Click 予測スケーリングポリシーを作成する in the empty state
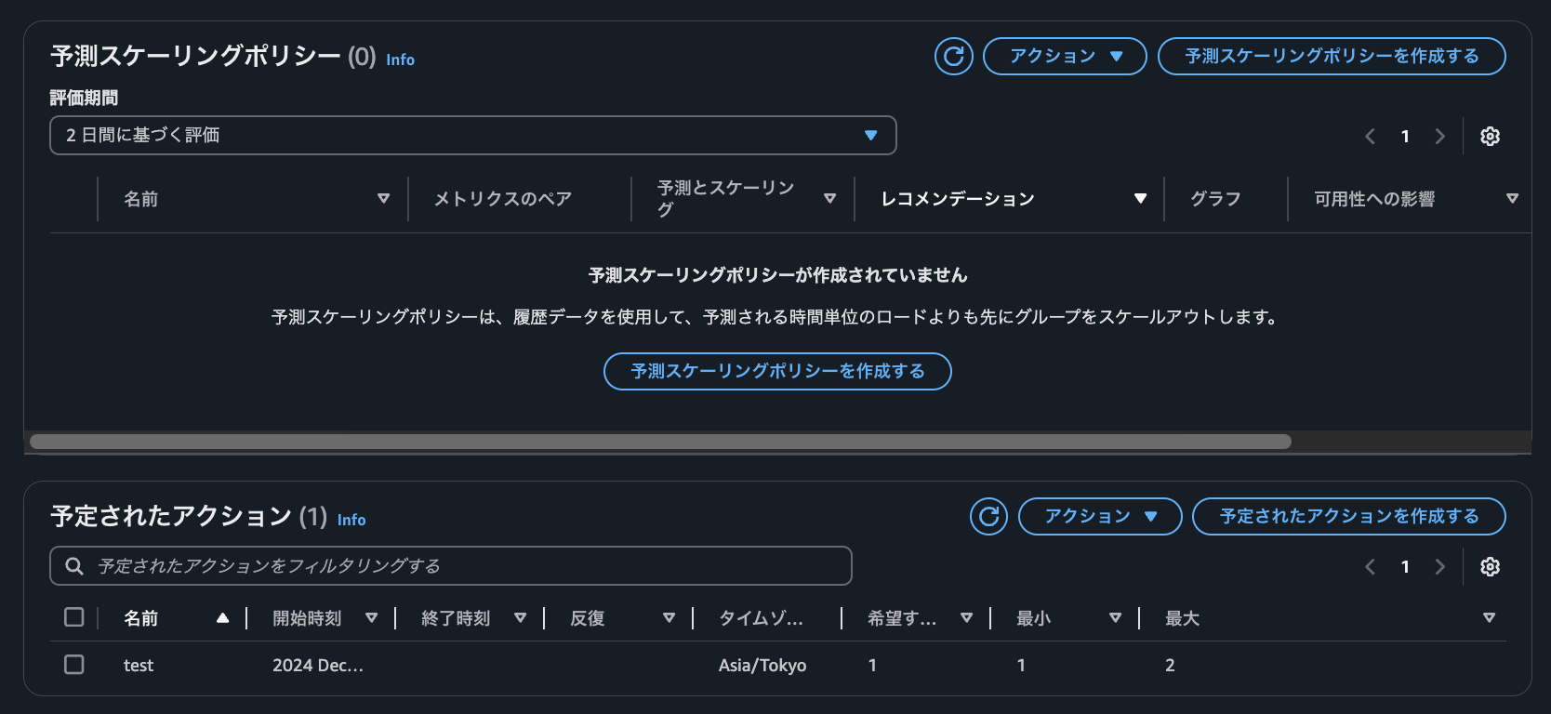The height and width of the screenshot is (714, 1551). tap(777, 371)
